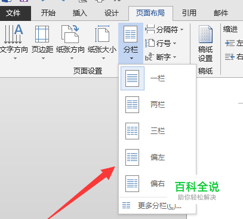Choose the 偏右 right-column option

[x=158, y=184]
